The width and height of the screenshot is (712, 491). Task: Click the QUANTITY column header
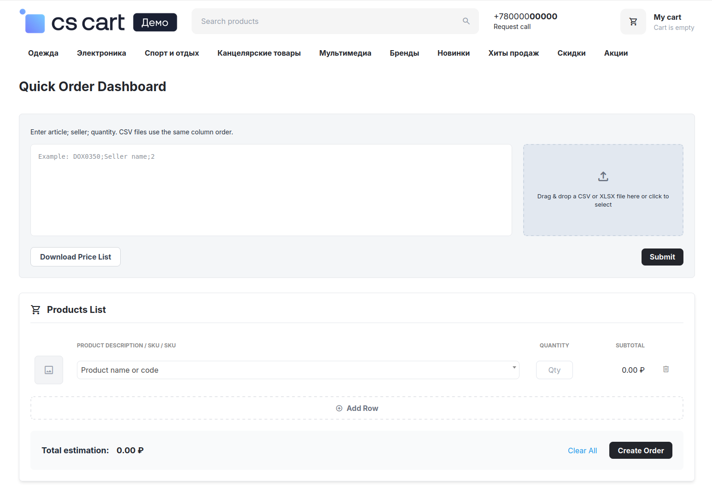pos(554,346)
